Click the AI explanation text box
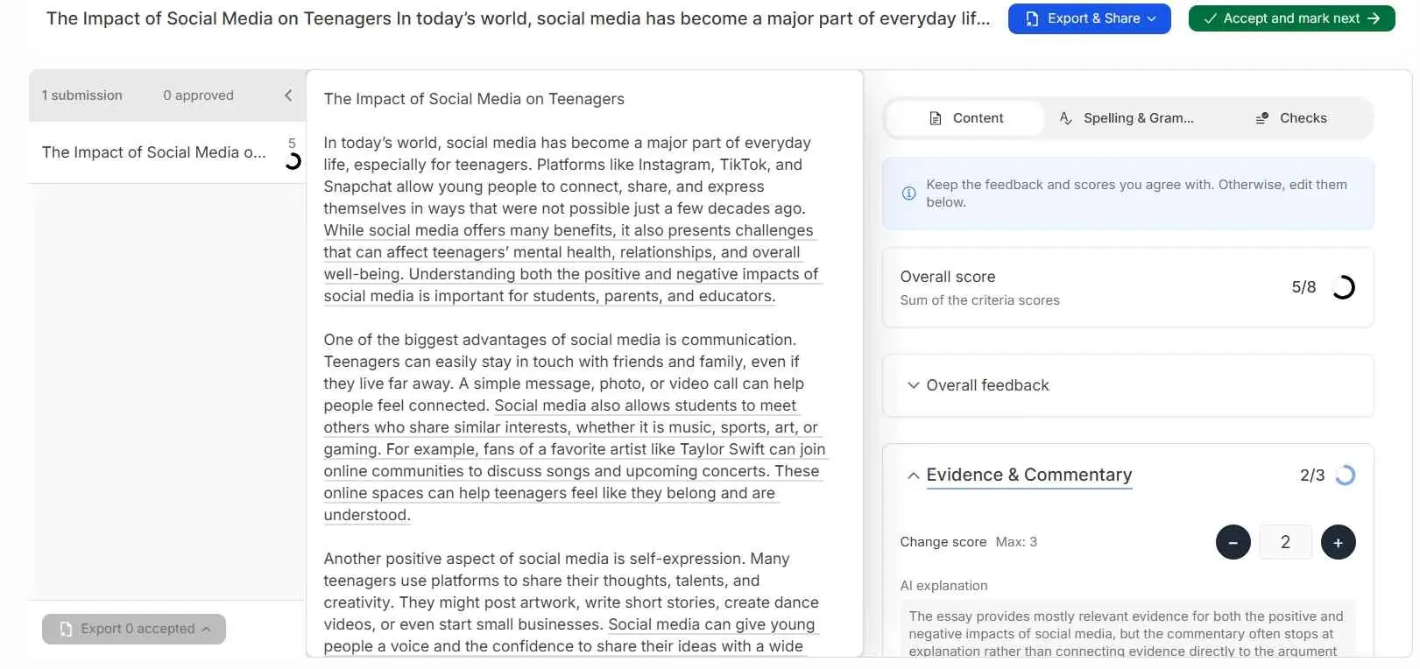 pos(1127,630)
